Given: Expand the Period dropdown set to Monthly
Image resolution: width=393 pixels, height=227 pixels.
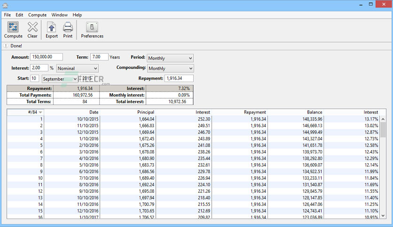Looking at the screenshot, I should tap(170, 58).
